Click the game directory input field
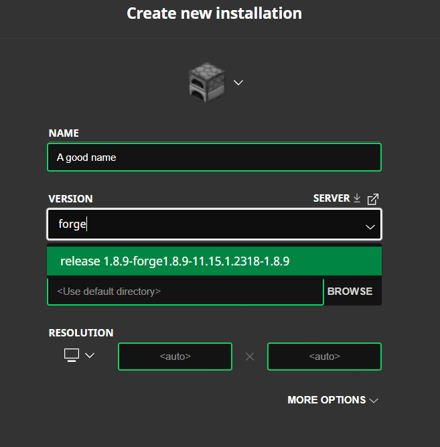440x447 pixels. click(x=186, y=292)
